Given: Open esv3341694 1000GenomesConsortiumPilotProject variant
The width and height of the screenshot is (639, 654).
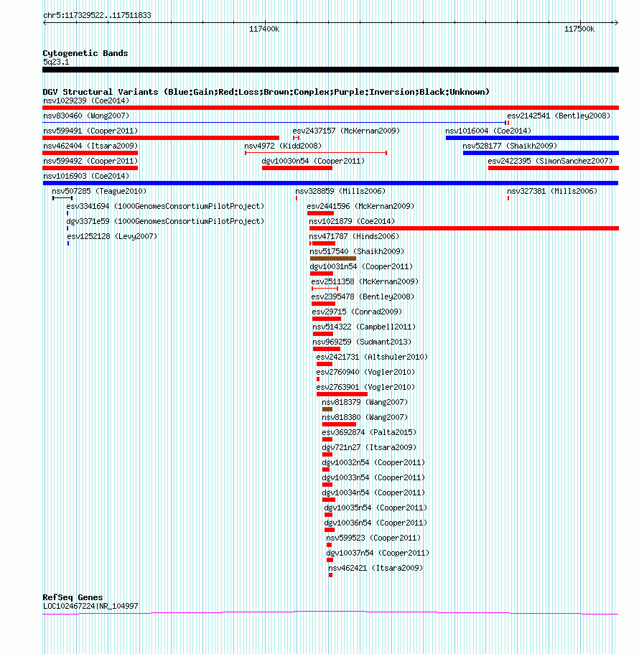Looking at the screenshot, I should (166, 206).
